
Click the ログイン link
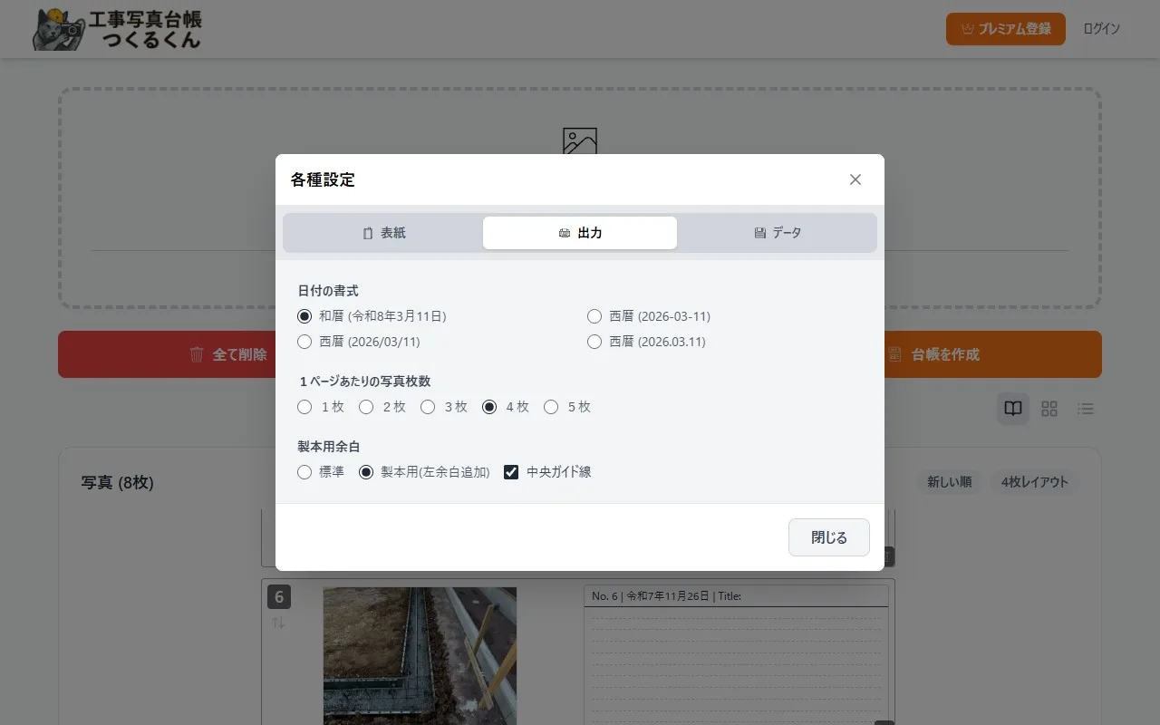(1101, 28)
